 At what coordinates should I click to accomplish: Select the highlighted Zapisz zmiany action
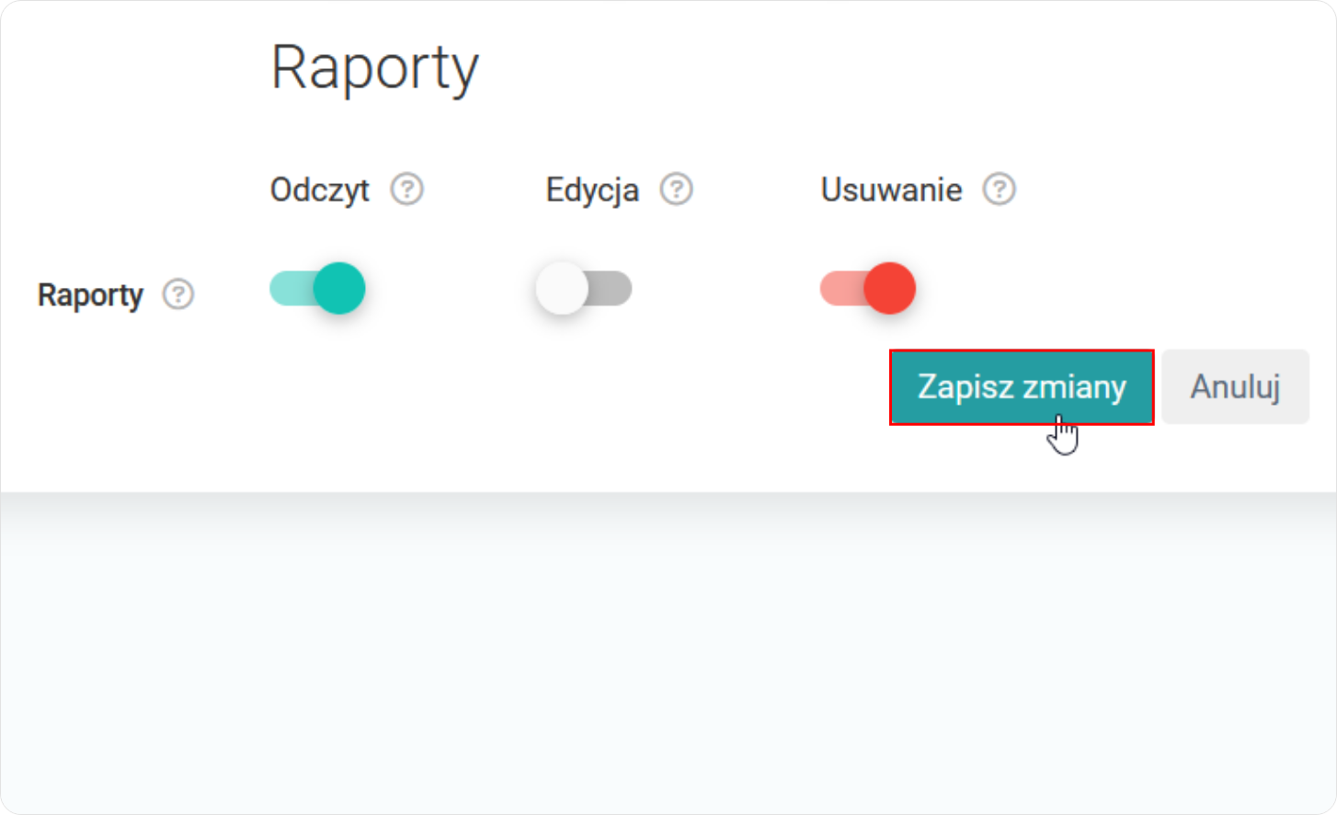tap(1022, 387)
